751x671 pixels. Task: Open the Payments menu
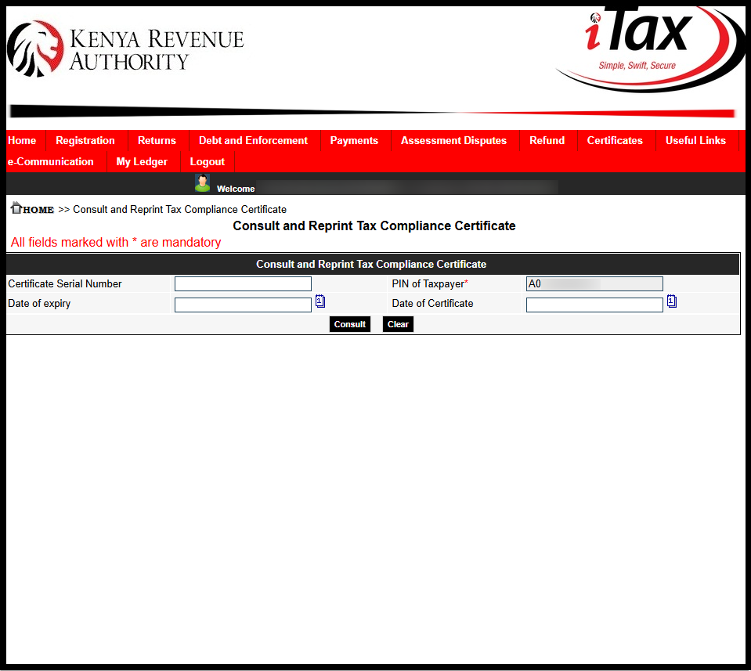point(354,140)
